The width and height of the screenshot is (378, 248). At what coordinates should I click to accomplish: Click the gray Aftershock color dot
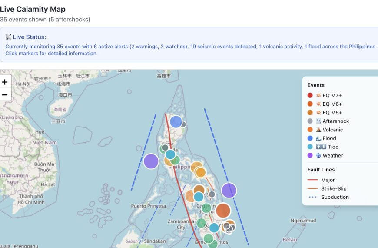pyautogui.click(x=310, y=121)
